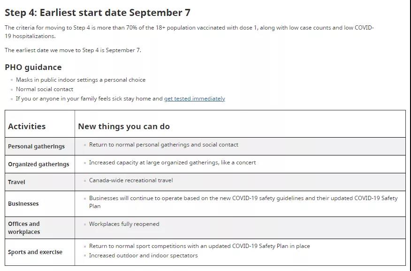
Task: Select the 'Personal gatherings' row label
Action: 36,147
